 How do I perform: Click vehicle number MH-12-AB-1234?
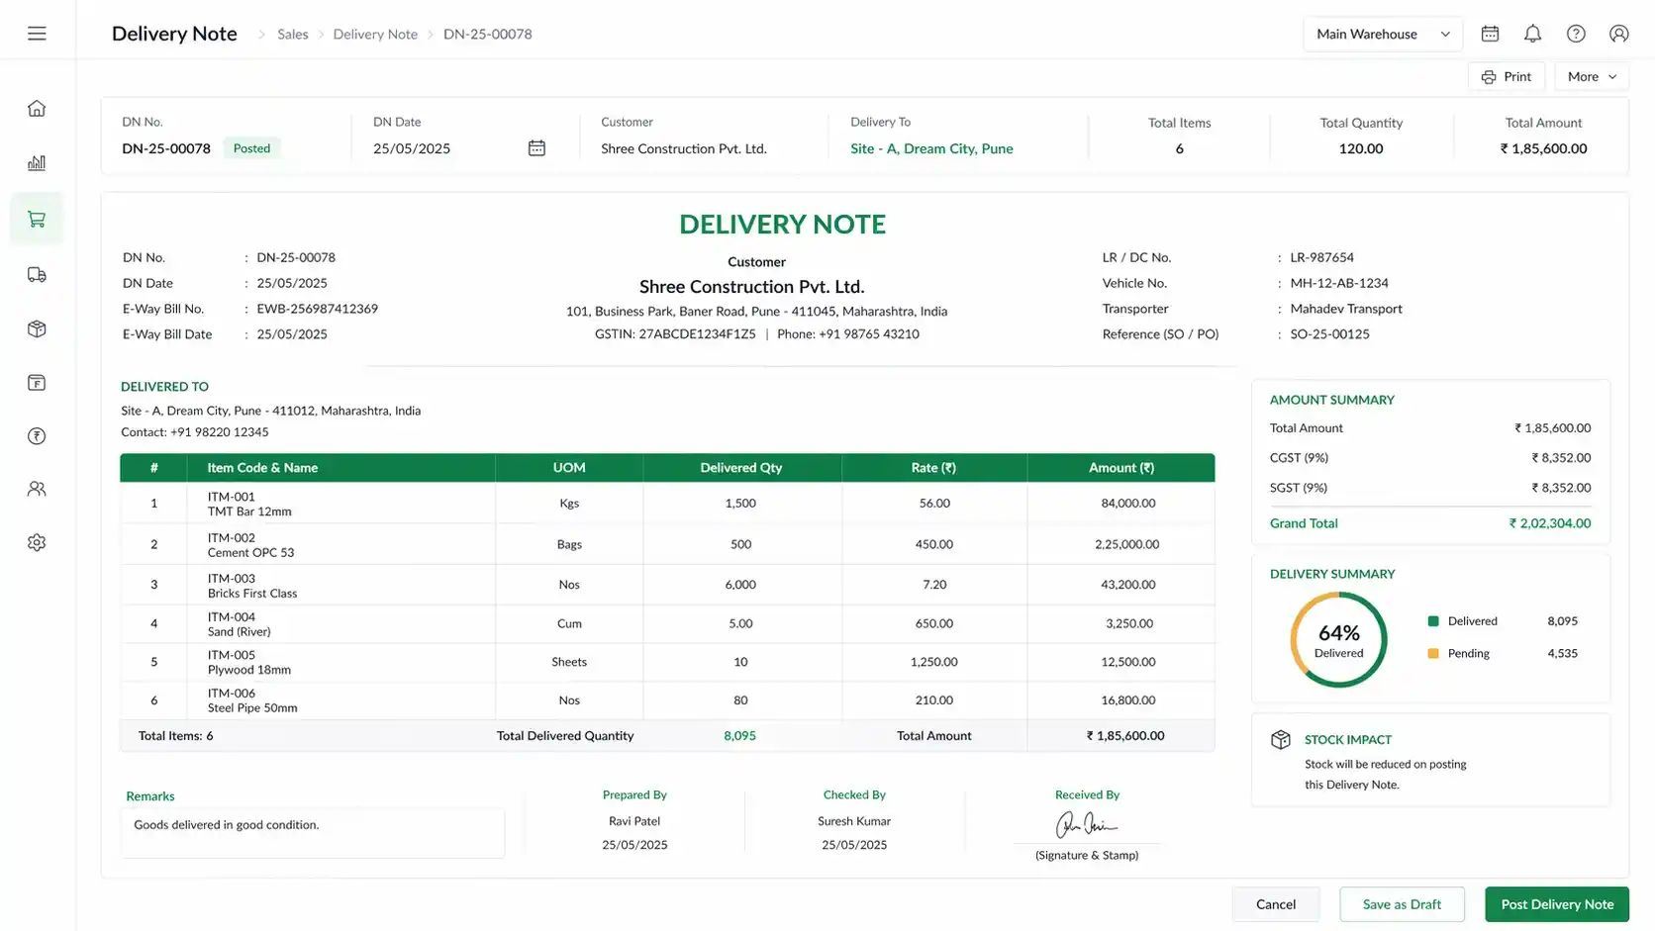pyautogui.click(x=1339, y=283)
